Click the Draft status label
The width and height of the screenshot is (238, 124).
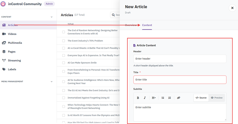128,13
